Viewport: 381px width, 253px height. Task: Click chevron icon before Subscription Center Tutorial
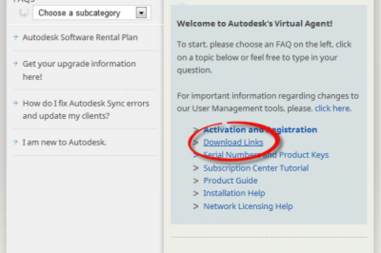[x=196, y=168]
